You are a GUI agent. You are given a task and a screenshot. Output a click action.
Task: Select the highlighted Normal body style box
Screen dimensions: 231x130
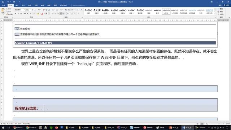166,11
